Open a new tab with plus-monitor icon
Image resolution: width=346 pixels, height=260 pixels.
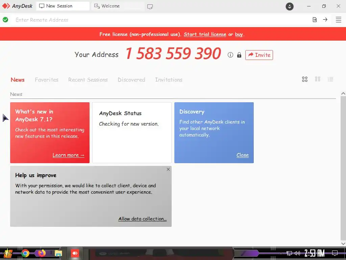(150, 7)
